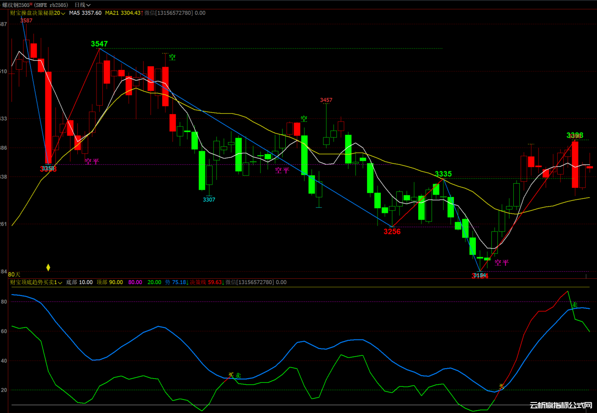Click the green 20.00 level value
Screen dimensions: 597x413
tap(154, 282)
